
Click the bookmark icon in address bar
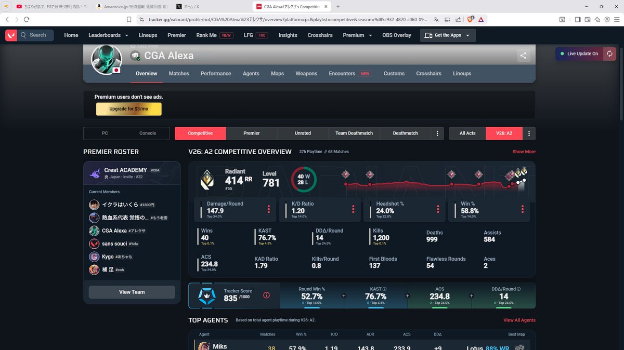tap(129, 19)
